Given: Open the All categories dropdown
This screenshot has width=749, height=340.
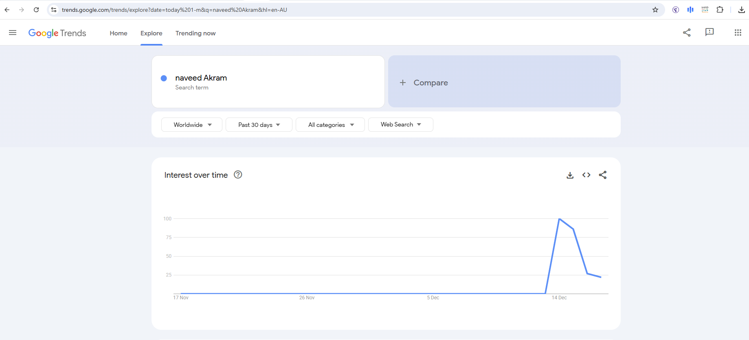Looking at the screenshot, I should tap(330, 125).
